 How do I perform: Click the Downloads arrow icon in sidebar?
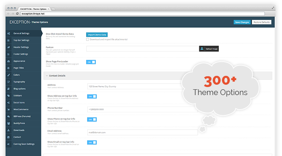[8, 130]
